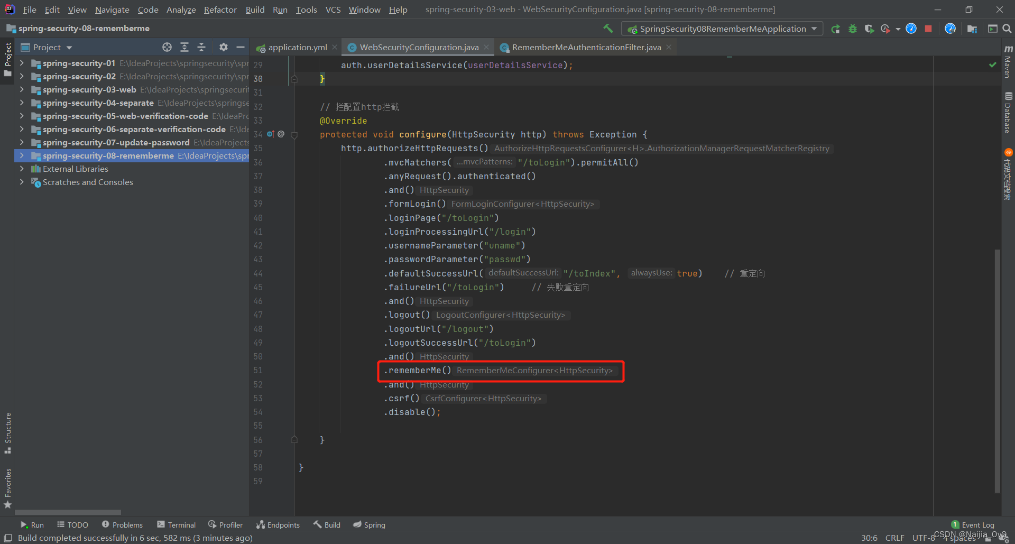1015x544 pixels.
Task: Expand spring-security-01 module
Action: click(x=22, y=63)
